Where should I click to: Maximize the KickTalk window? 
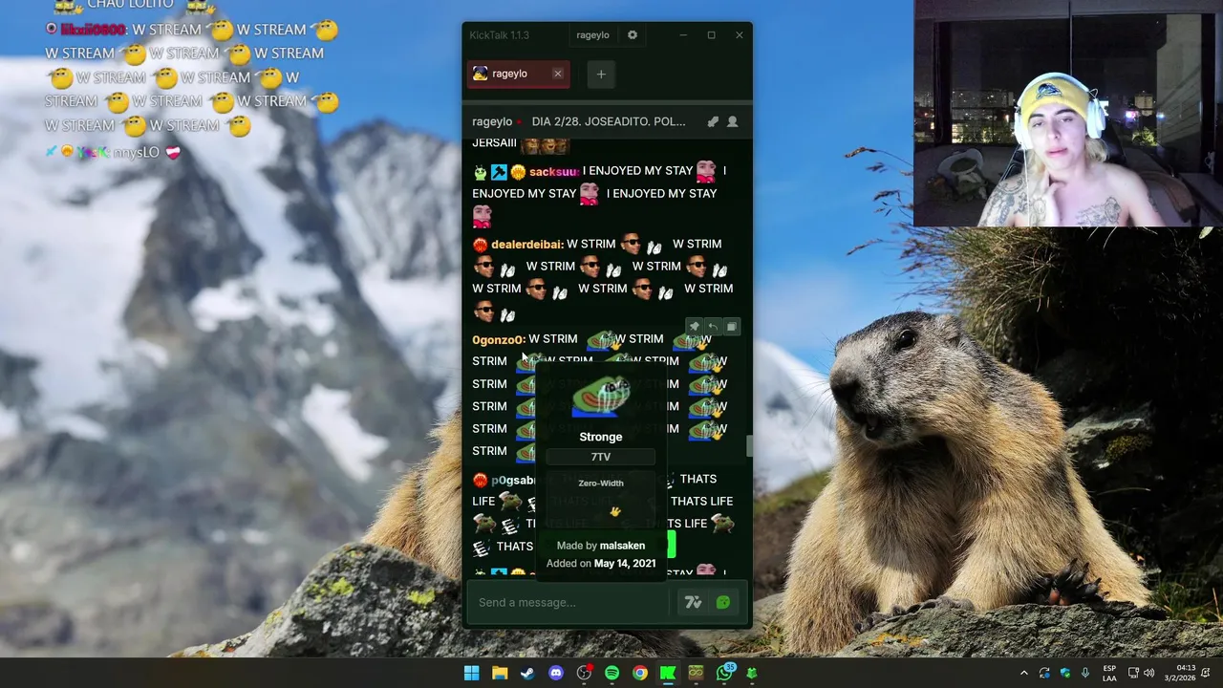point(711,35)
